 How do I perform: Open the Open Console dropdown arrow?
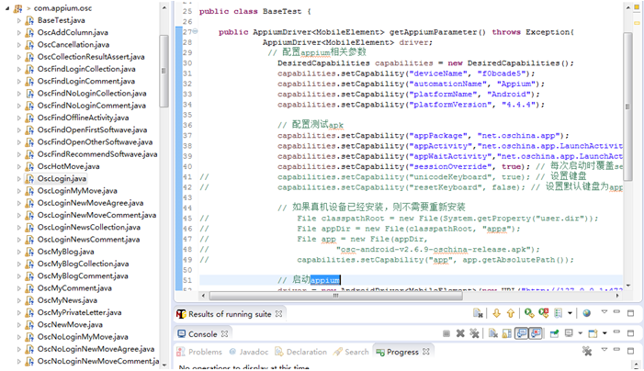point(604,333)
